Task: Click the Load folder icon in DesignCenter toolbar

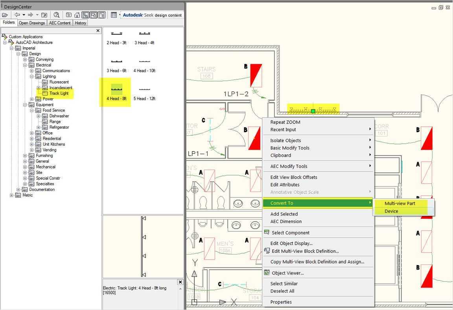Action: coord(5,15)
